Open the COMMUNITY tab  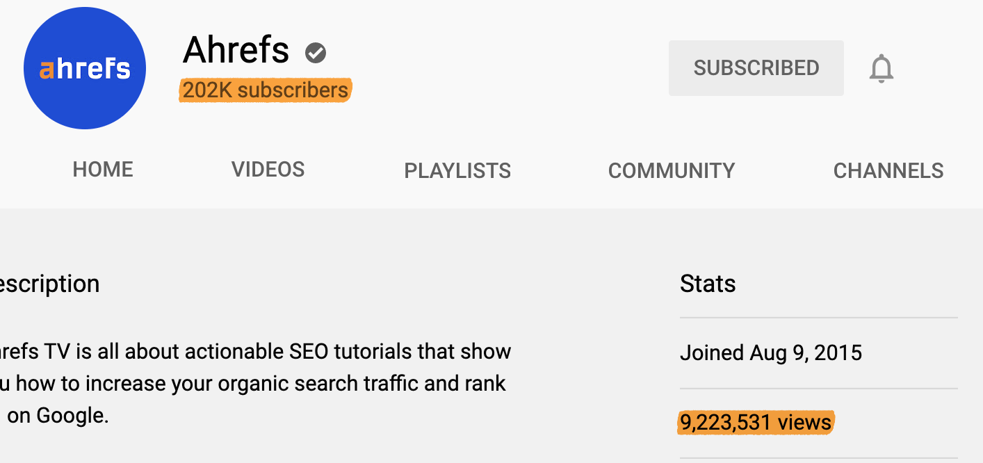click(x=671, y=170)
